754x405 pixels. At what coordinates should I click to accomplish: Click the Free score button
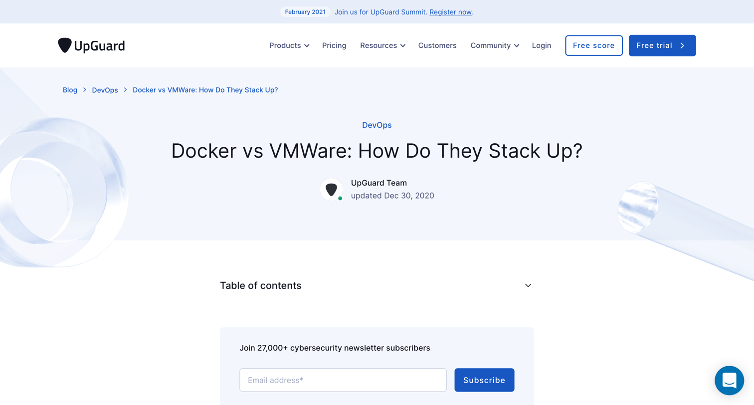(594, 45)
